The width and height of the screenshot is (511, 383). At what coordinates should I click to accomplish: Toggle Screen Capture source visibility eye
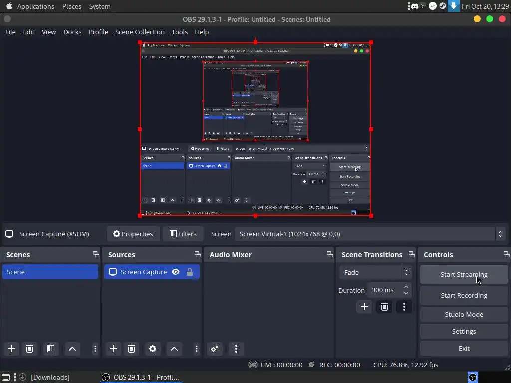click(176, 272)
